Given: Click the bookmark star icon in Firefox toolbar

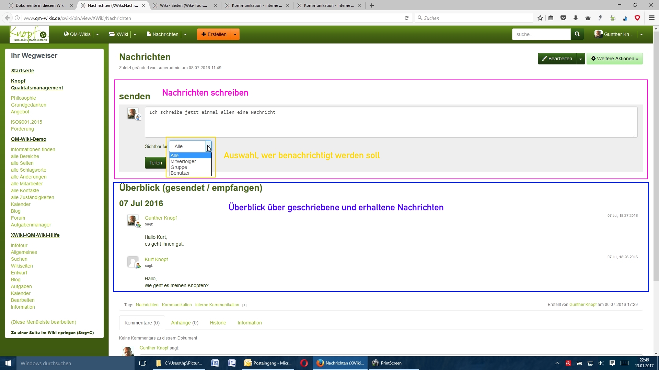Looking at the screenshot, I should pyautogui.click(x=540, y=18).
